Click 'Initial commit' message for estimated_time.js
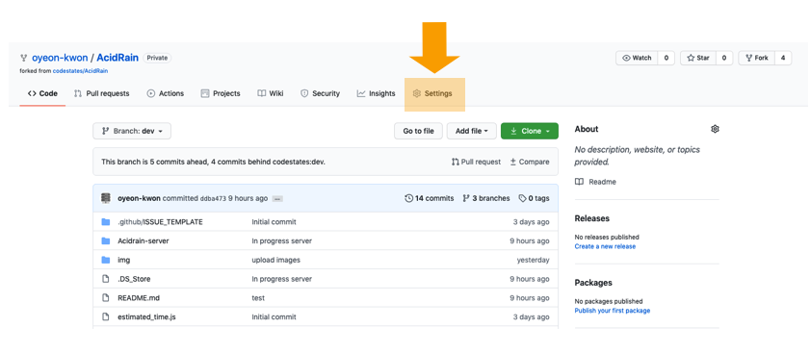Screen dimensions: 810x353 click(274, 316)
